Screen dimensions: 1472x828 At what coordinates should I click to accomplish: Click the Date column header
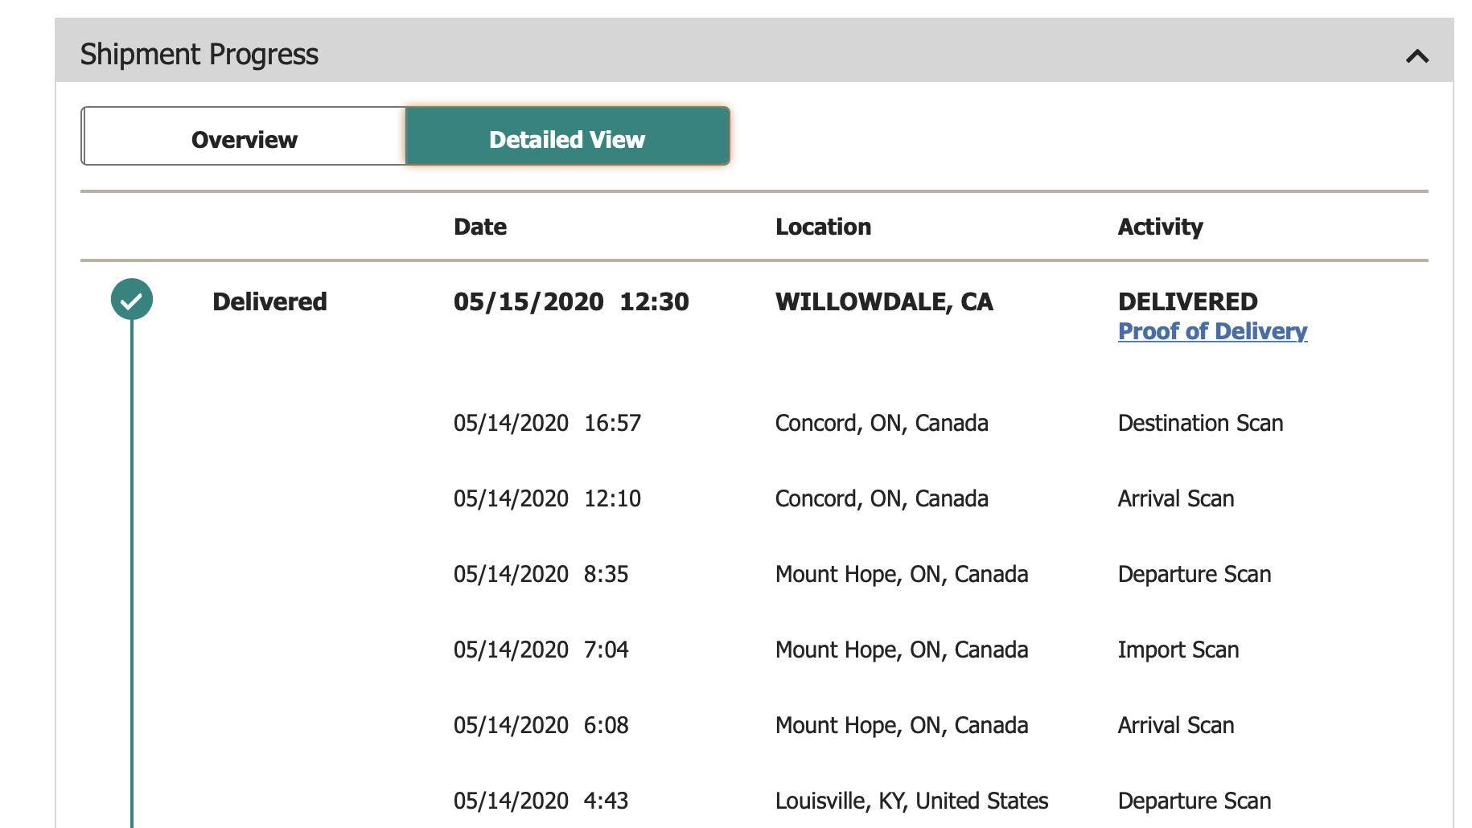tap(480, 227)
